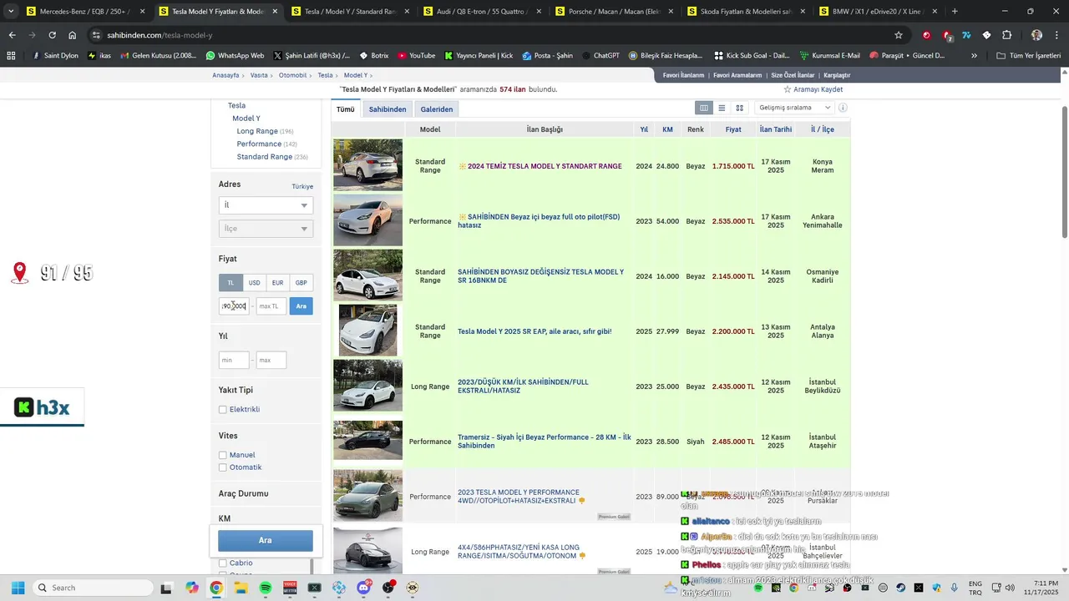The image size is (1069, 601).
Task: Sort listings by İlan Tarihi column
Action: (776, 129)
